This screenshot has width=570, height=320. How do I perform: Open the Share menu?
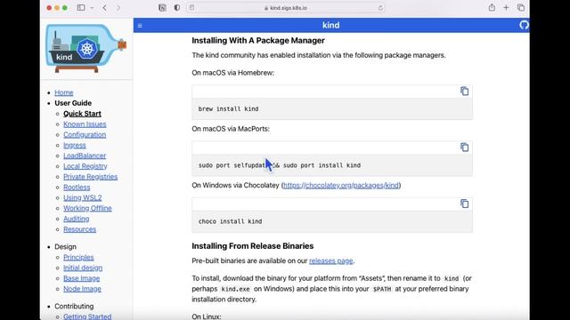coord(492,7)
